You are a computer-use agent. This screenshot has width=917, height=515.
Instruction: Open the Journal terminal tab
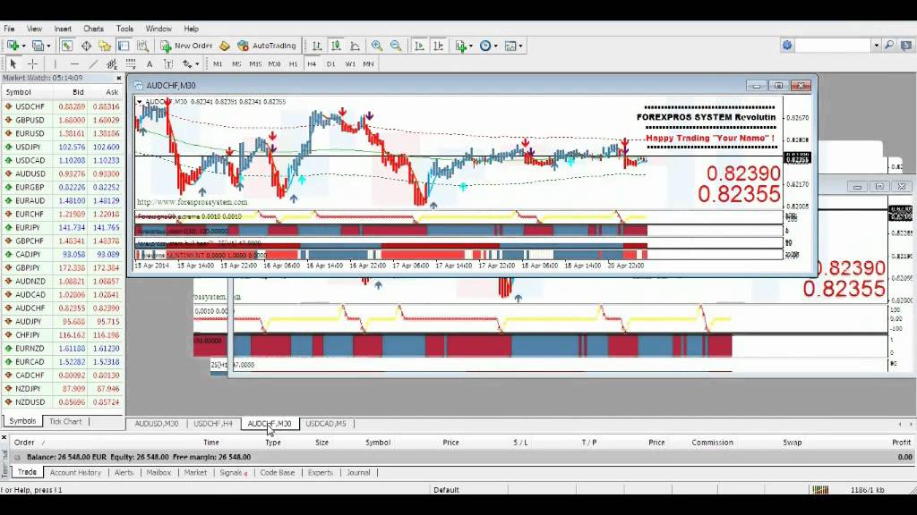[358, 472]
